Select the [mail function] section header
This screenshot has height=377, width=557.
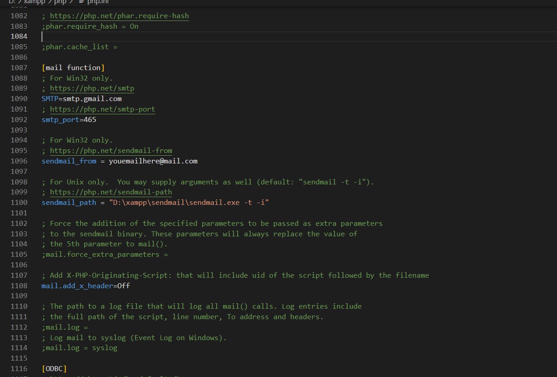(x=73, y=67)
